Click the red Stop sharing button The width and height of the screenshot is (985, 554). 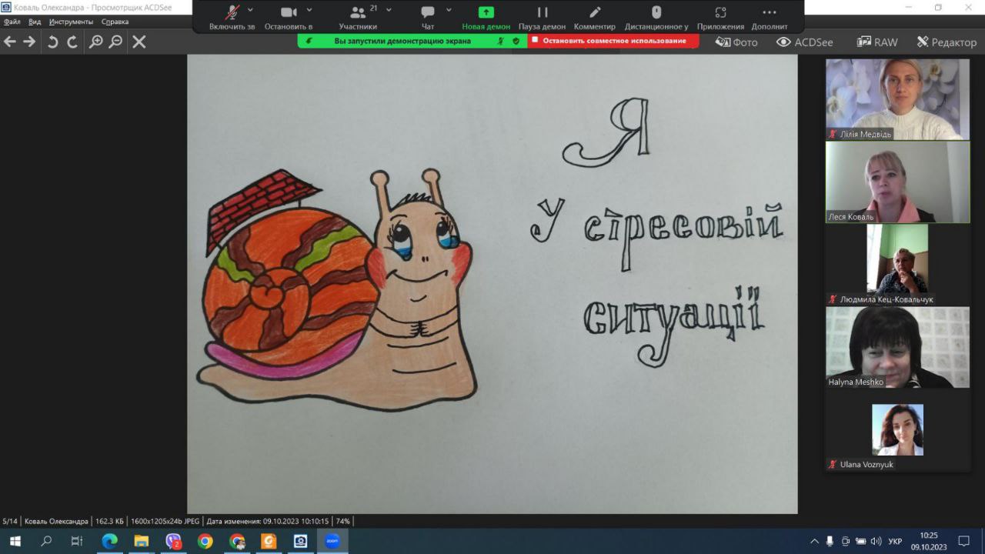pyautogui.click(x=613, y=41)
